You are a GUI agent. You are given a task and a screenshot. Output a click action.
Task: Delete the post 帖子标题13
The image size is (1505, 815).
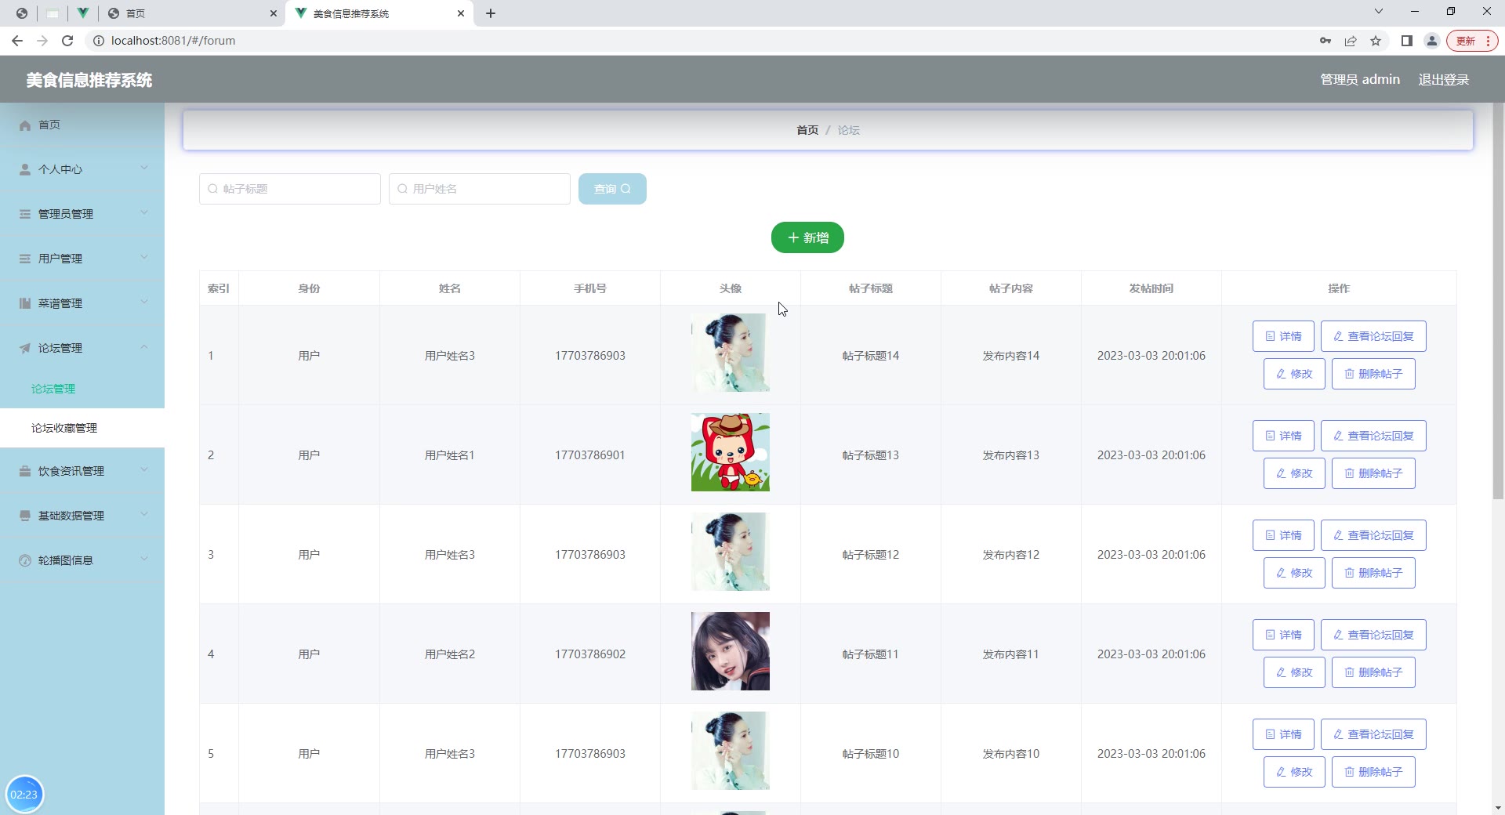click(1373, 473)
